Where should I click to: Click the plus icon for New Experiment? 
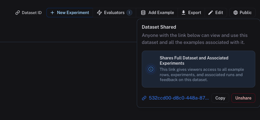[52, 13]
